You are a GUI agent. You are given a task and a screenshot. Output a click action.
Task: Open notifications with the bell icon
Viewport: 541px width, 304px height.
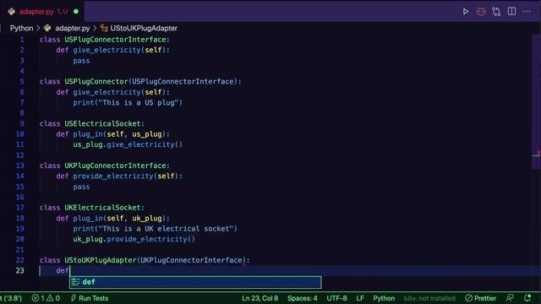pyautogui.click(x=527, y=298)
